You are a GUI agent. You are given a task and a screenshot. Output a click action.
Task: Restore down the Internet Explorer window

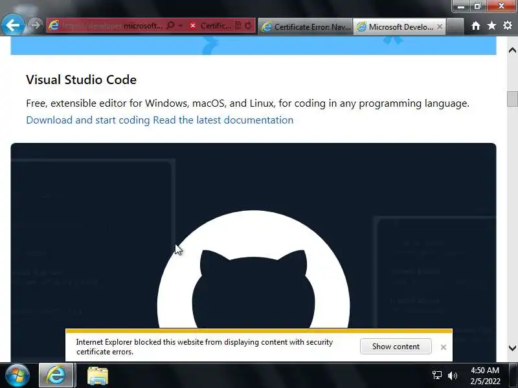tap(478, 6)
